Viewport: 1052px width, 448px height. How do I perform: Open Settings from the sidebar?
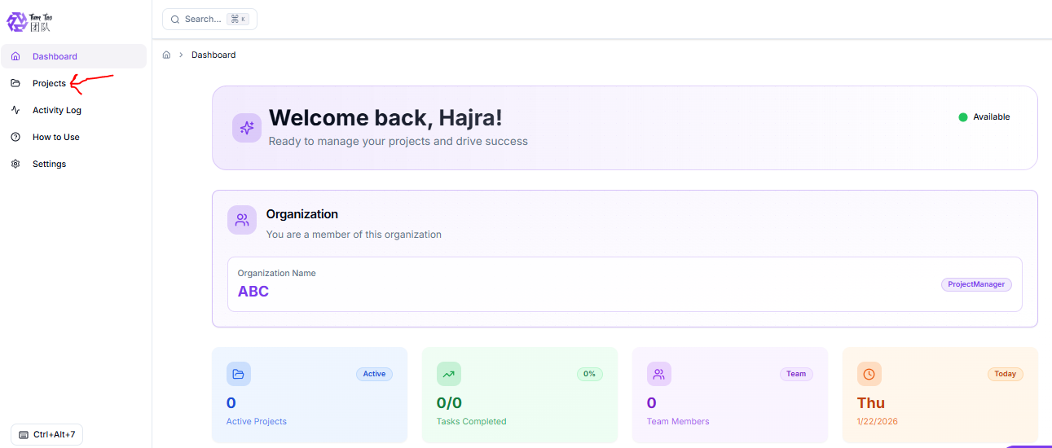49,164
